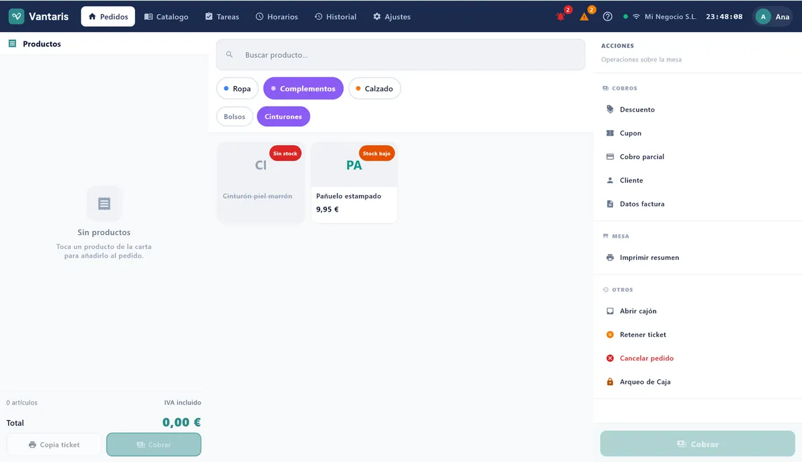Viewport: 802px width, 462px height.
Task: Select the Bolsos subcategory chip
Action: [235, 117]
